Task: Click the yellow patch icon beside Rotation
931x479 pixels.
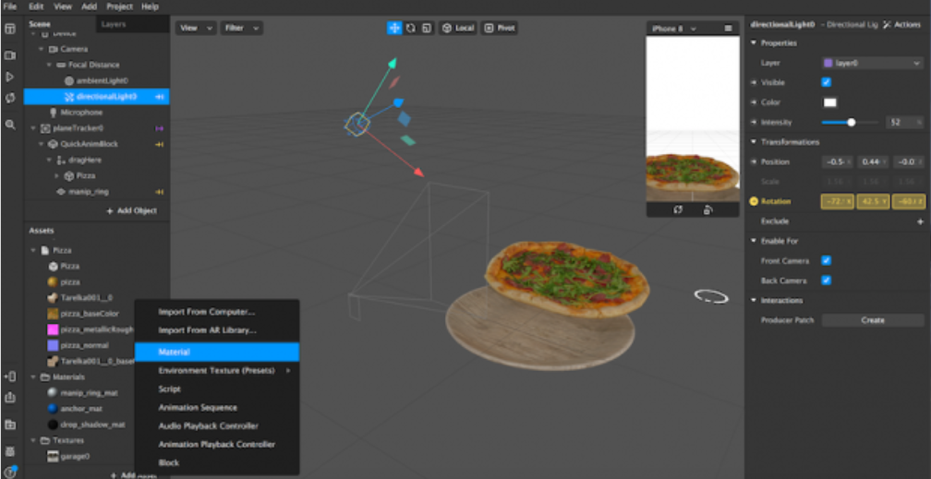Action: pyautogui.click(x=754, y=201)
